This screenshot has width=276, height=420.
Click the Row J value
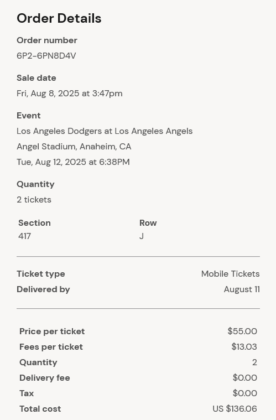[x=142, y=236]
